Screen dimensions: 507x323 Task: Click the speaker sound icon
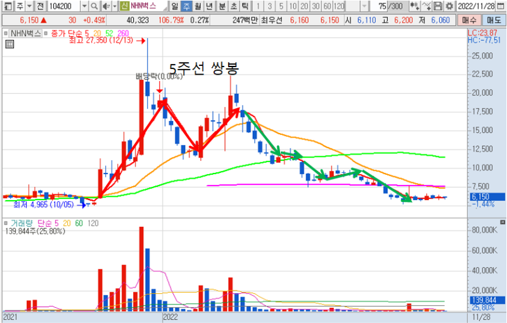click(106, 6)
